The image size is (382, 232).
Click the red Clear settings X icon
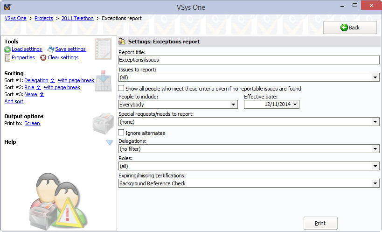coord(43,58)
